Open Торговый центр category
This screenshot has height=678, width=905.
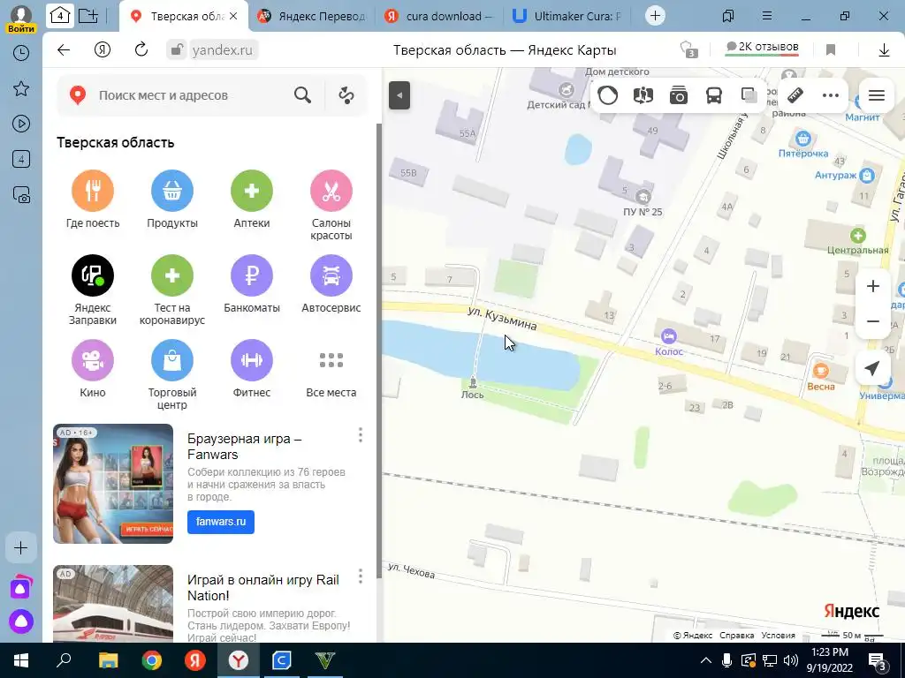172,375
